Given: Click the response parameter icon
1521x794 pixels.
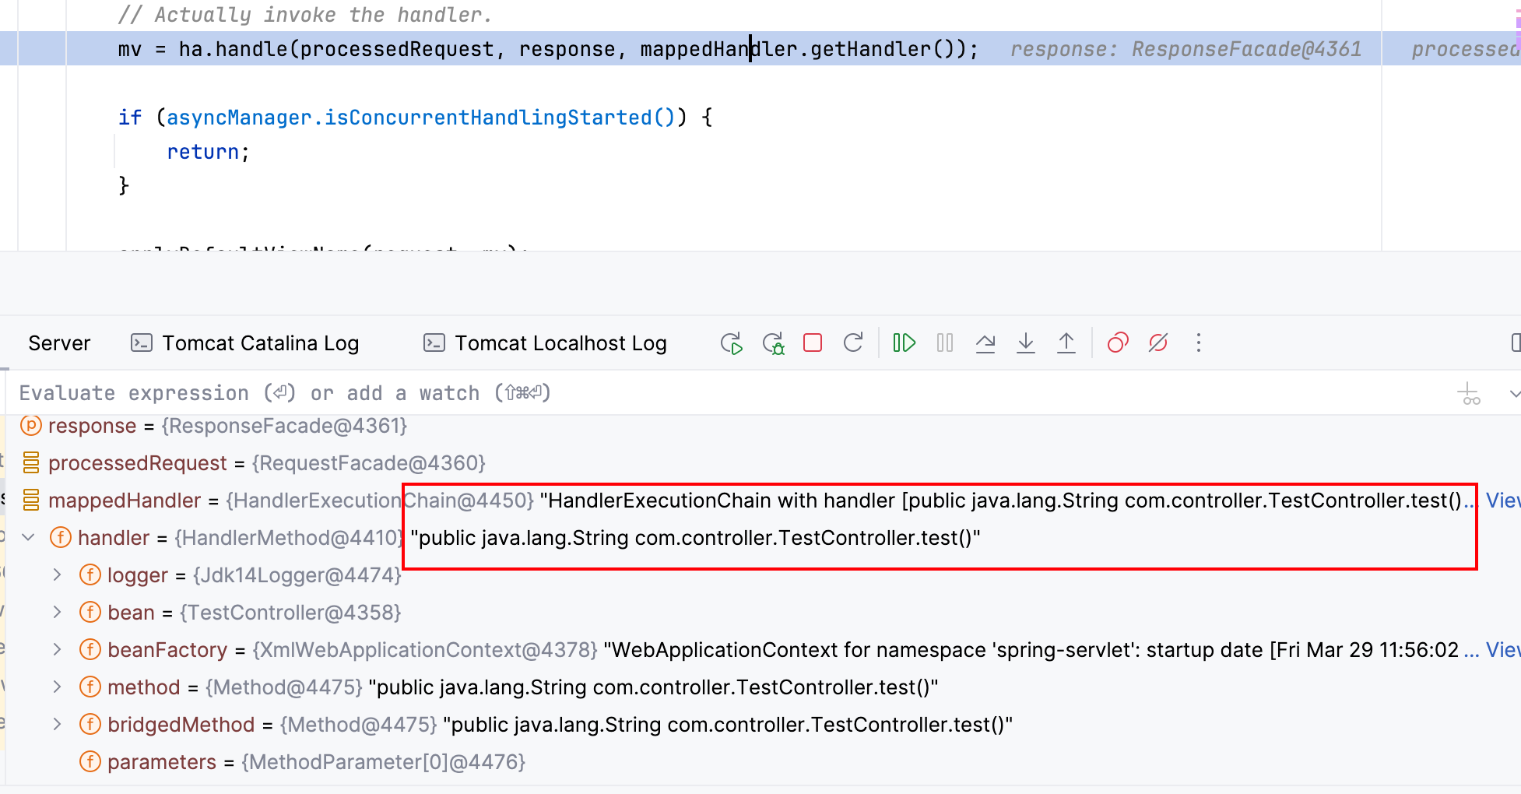Looking at the screenshot, I should point(31,426).
